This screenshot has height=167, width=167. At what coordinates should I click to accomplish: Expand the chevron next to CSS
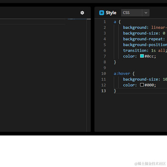point(146,13)
